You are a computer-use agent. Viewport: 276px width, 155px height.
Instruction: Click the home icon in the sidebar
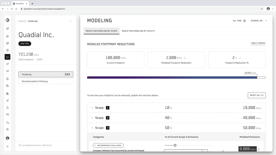tap(7, 28)
